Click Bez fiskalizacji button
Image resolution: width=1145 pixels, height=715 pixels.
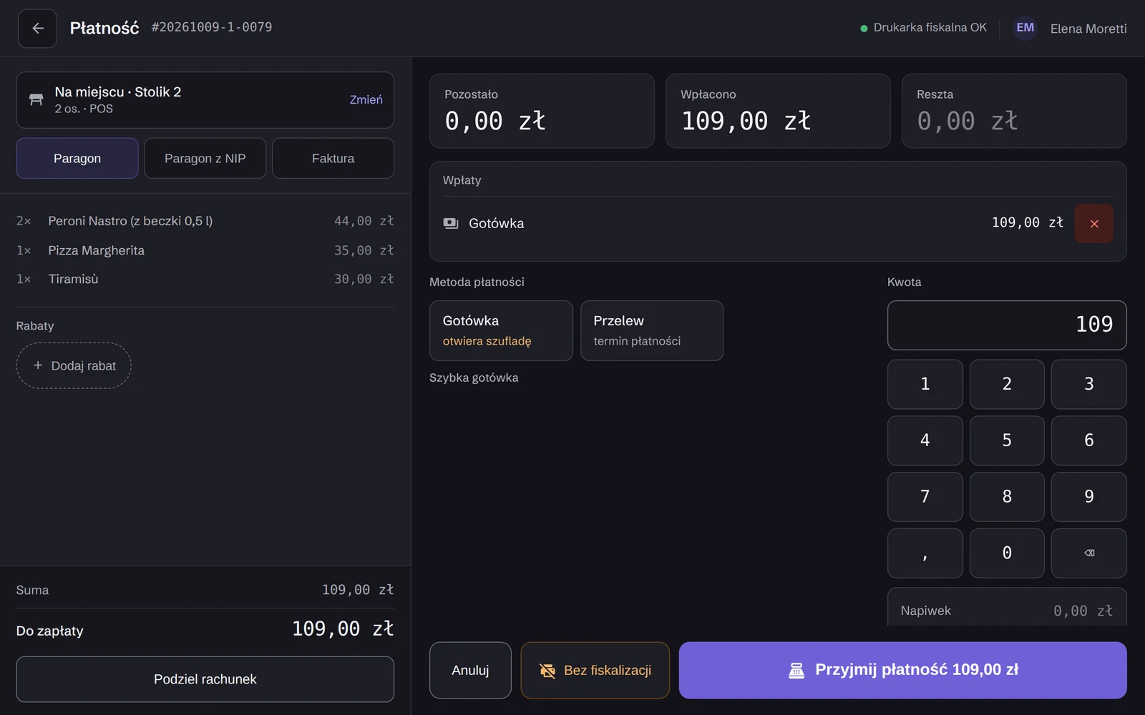click(595, 670)
